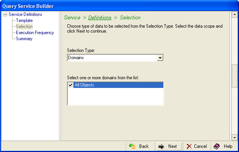Screen dimensions: 239x152
Task: Collapse the Service Definitions tree node
Action: (5, 15)
